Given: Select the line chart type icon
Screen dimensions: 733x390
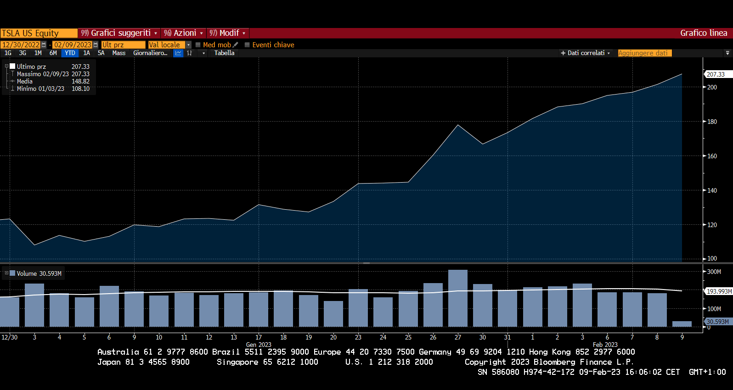Looking at the screenshot, I should [178, 53].
